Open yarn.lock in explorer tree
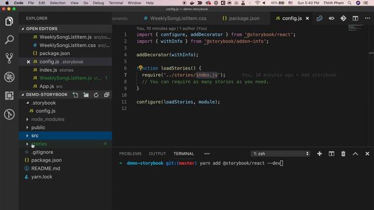The image size is (374, 210). point(65,177)
